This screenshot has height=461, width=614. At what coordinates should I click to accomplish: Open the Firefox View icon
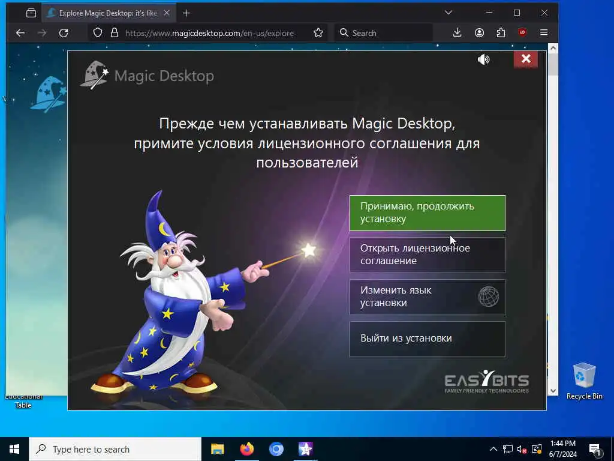pyautogui.click(x=31, y=13)
